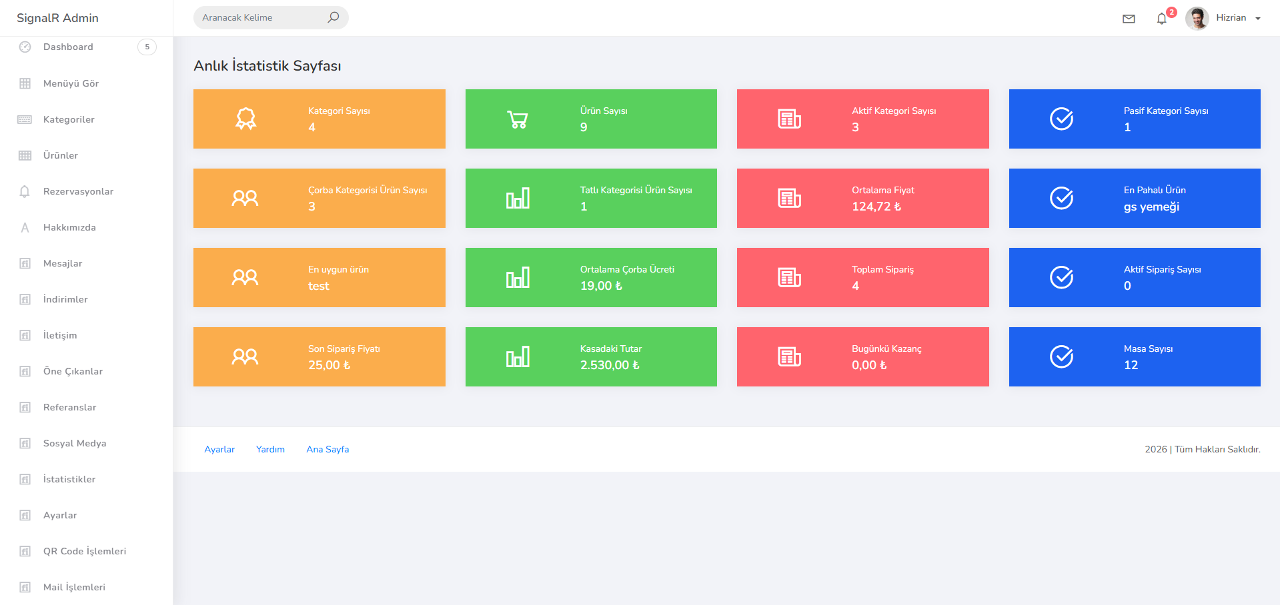Click the newspaper icon on Ortalama Fiyat card

point(789,199)
